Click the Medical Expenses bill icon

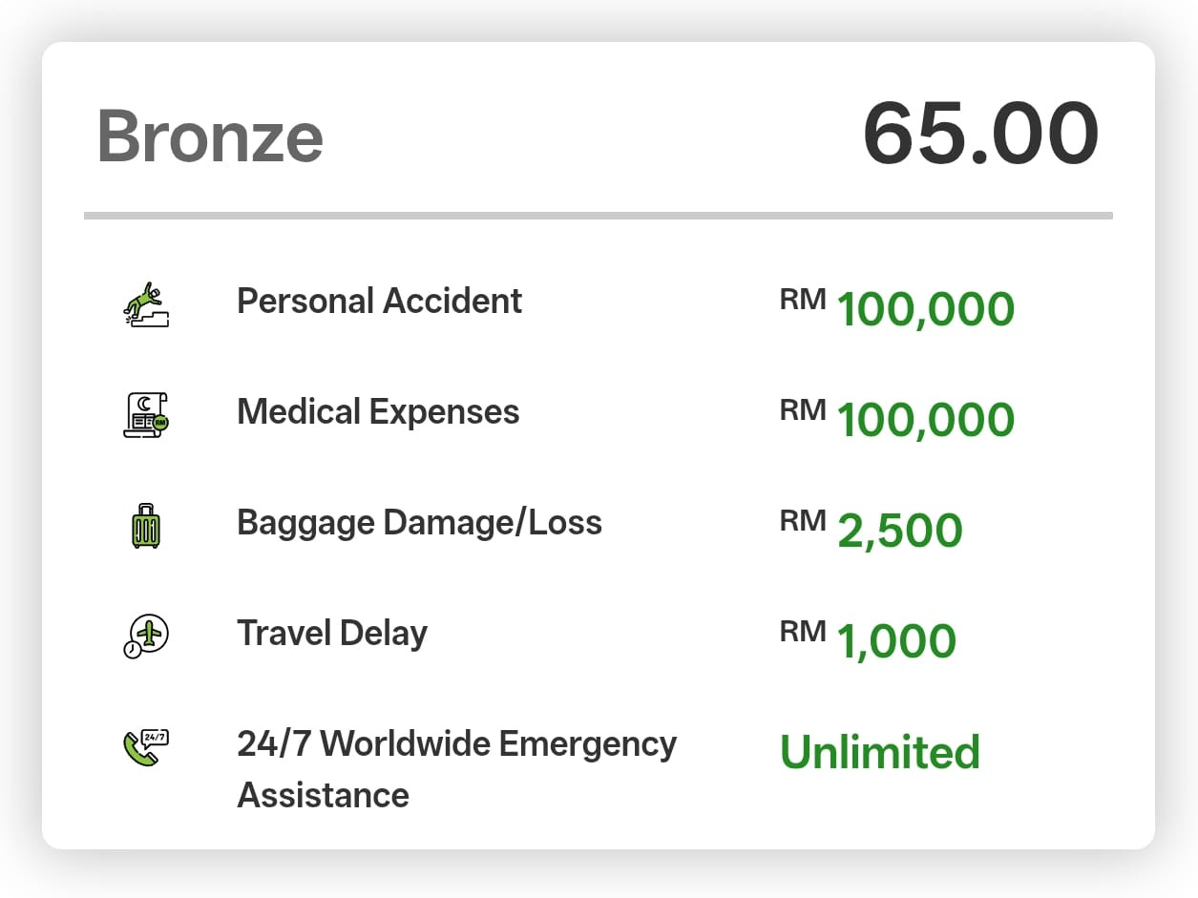(146, 414)
